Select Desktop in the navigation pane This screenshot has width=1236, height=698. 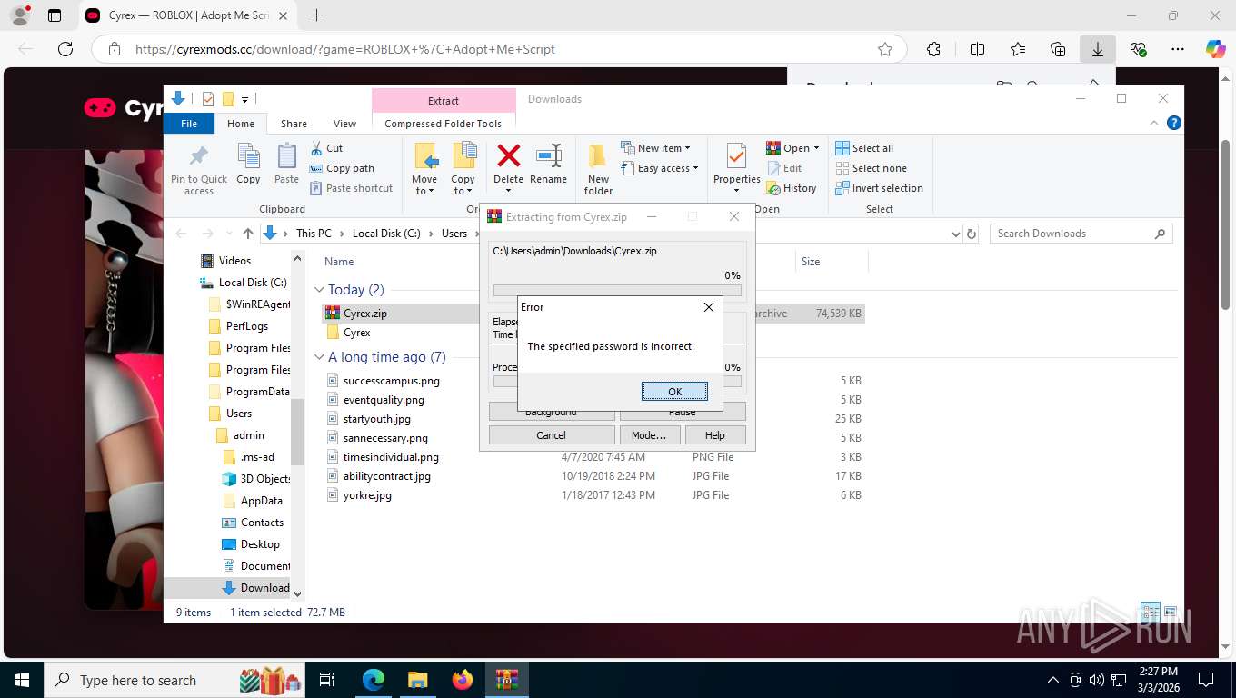point(260,544)
